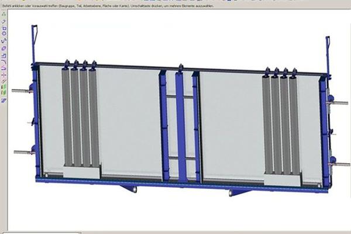Select the pencil sketch tool in left toolbar
Image resolution: width=351 pixels, height=234 pixels.
coord(3,22)
